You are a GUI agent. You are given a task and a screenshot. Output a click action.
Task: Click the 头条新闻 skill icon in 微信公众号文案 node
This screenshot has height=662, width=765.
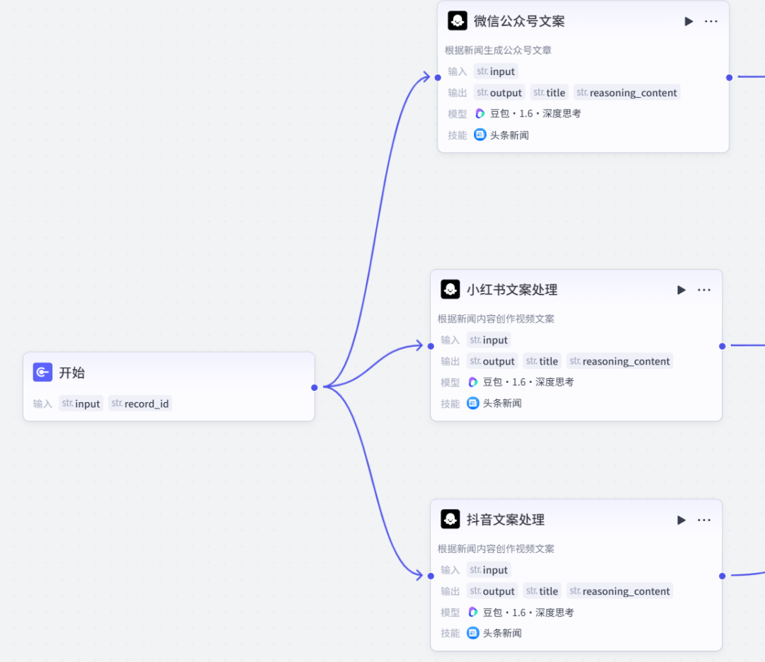coord(480,135)
